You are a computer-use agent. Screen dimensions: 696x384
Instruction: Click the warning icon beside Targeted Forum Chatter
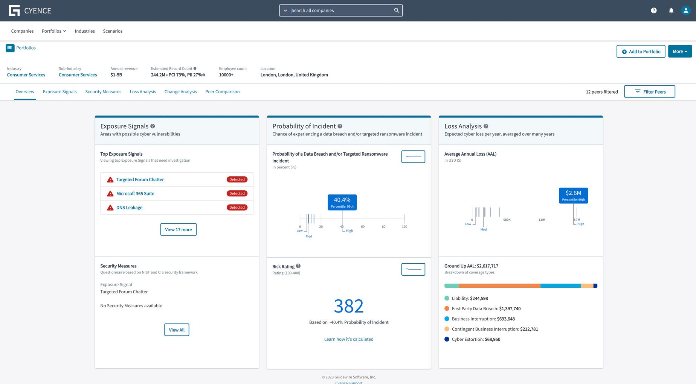click(110, 179)
